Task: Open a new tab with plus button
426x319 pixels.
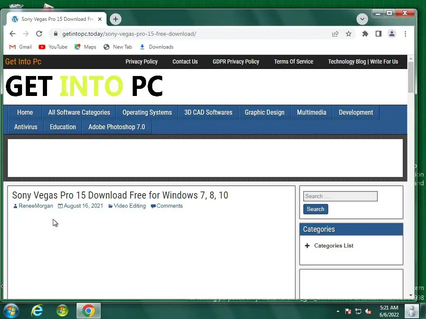Action: click(x=116, y=19)
